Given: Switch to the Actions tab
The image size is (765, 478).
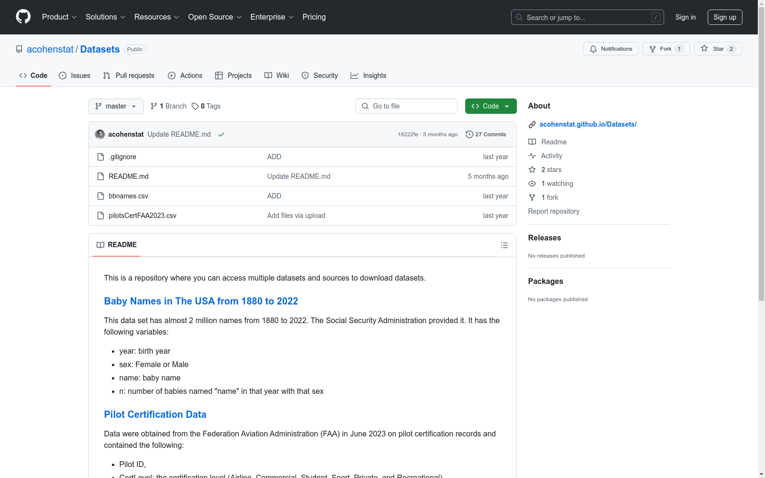Looking at the screenshot, I should (x=185, y=76).
